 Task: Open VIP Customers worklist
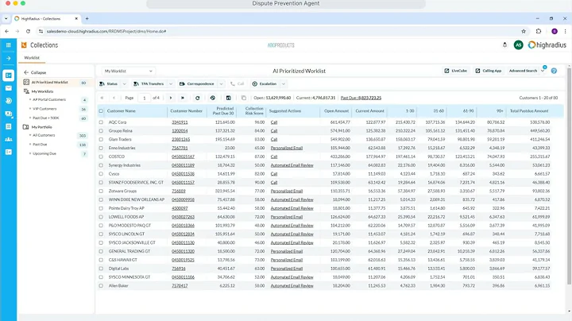44,109
